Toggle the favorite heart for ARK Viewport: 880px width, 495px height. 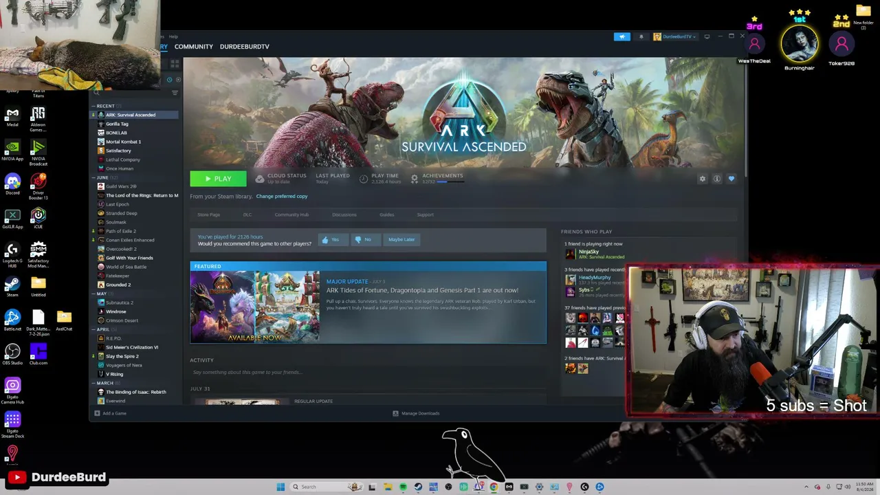tap(731, 179)
